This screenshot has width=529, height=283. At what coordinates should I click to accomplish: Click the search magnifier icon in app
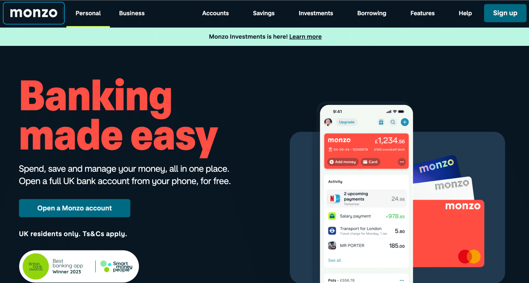pyautogui.click(x=392, y=122)
